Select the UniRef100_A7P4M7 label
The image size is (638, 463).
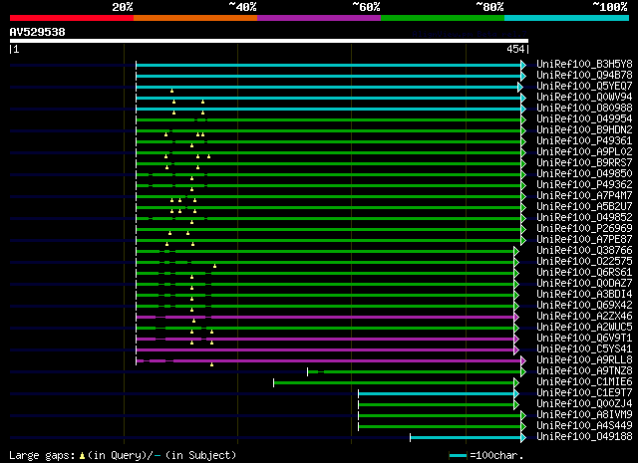pyautogui.click(x=584, y=196)
